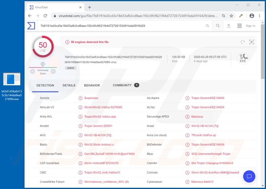Click the peexe tag
This screenshot has height=189, width=266.
pos(71,68)
